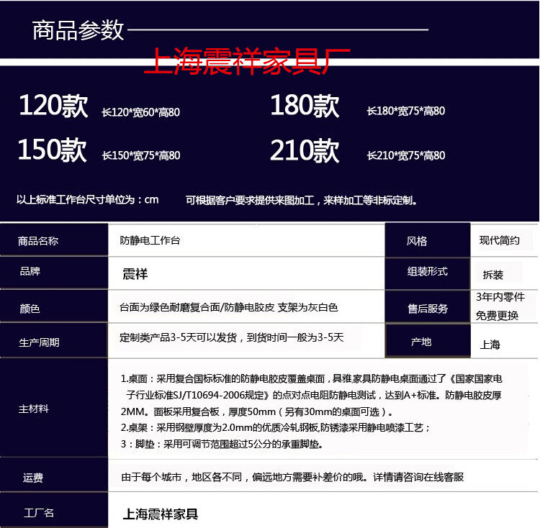This screenshot has height=528, width=540.
Task: Select the 防静电工作台 product name value
Action: tap(150, 241)
